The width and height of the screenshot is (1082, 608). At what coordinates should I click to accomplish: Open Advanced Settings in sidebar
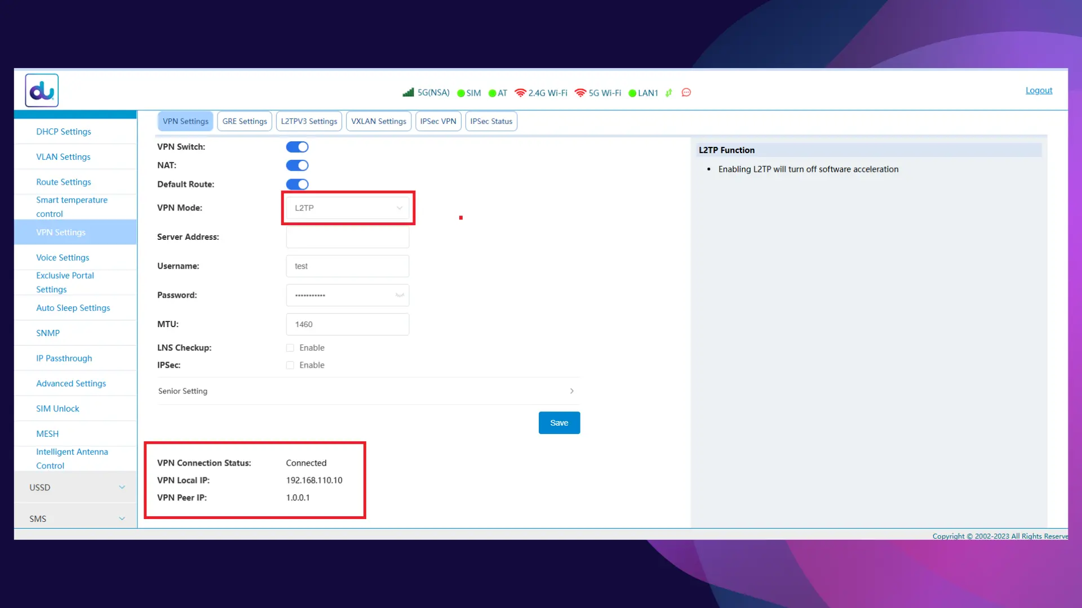tap(76, 383)
